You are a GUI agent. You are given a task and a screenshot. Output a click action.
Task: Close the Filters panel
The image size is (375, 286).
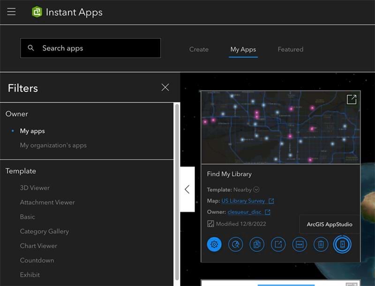pyautogui.click(x=165, y=88)
